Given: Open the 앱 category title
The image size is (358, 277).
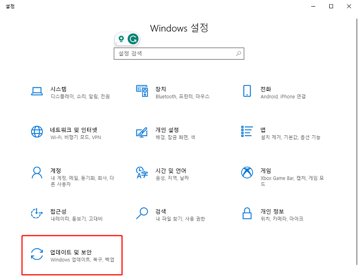Looking at the screenshot, I should click(263, 130).
